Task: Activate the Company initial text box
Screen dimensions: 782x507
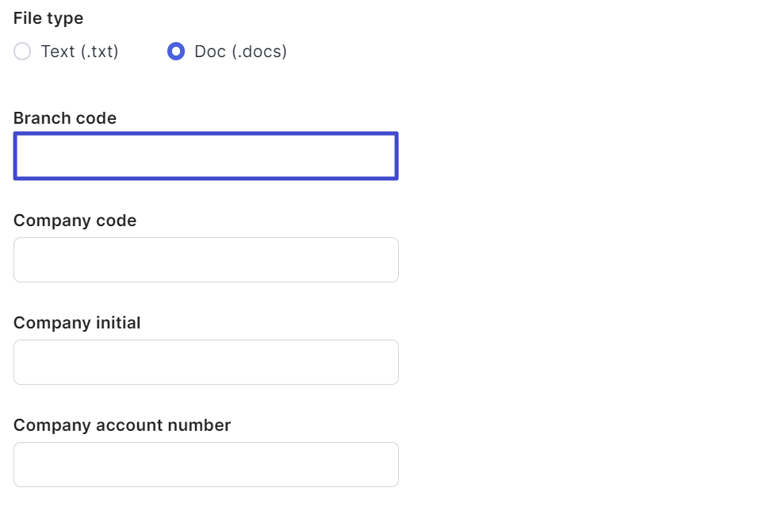Action: point(205,362)
